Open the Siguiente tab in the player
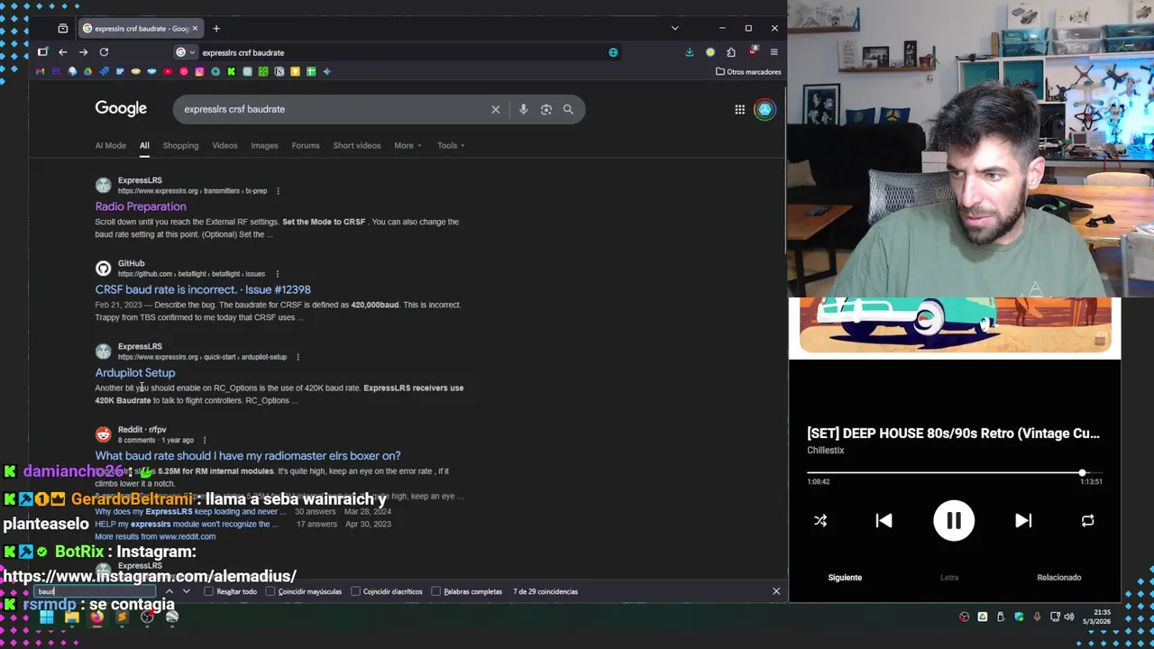The height and width of the screenshot is (649, 1154). [845, 577]
